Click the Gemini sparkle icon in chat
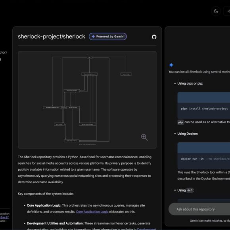The image size is (230, 230). (x=171, y=65)
